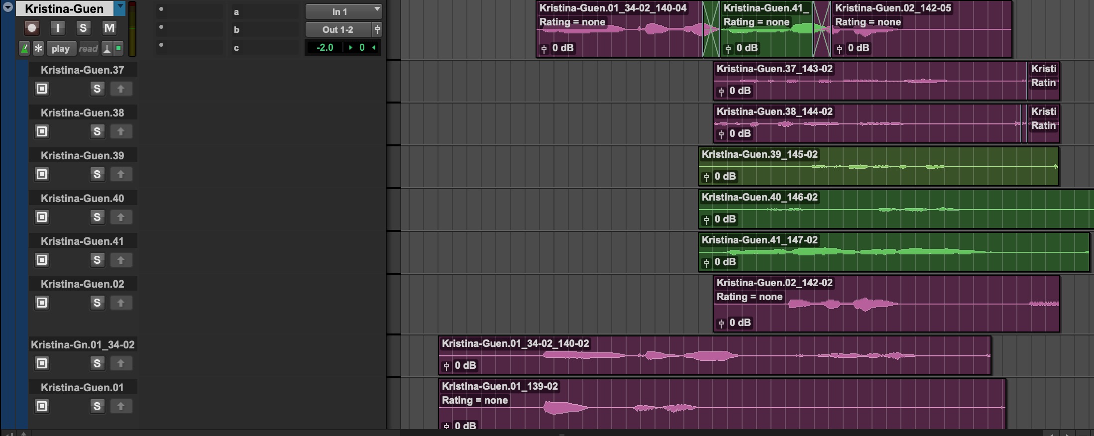Open send selector dot in first row
Image resolution: width=1094 pixels, height=436 pixels.
point(161,9)
